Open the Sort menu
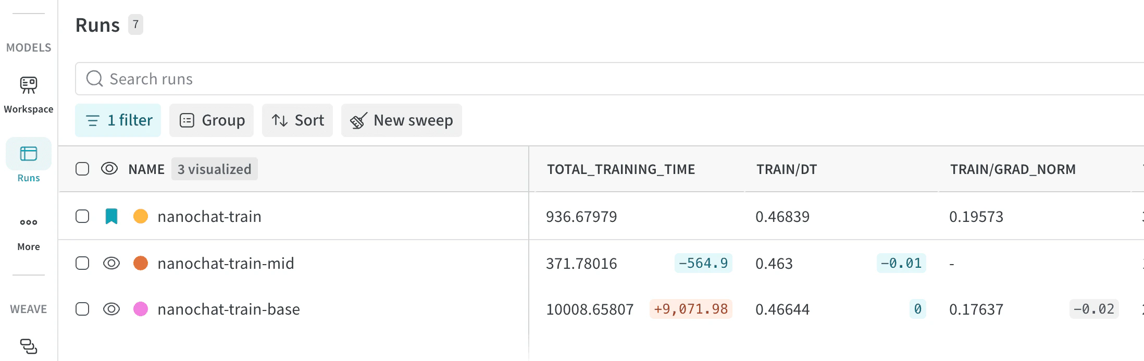This screenshot has width=1144, height=361. 297,120
